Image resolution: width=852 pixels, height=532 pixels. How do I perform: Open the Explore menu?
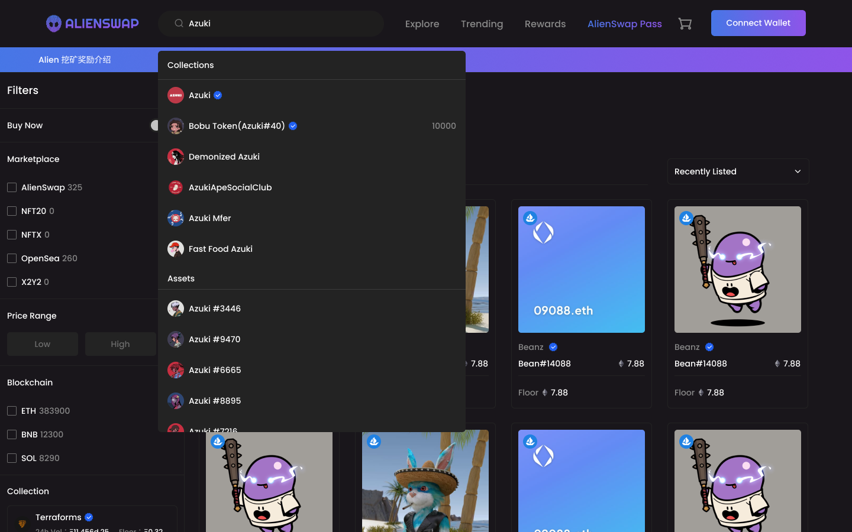click(x=422, y=24)
